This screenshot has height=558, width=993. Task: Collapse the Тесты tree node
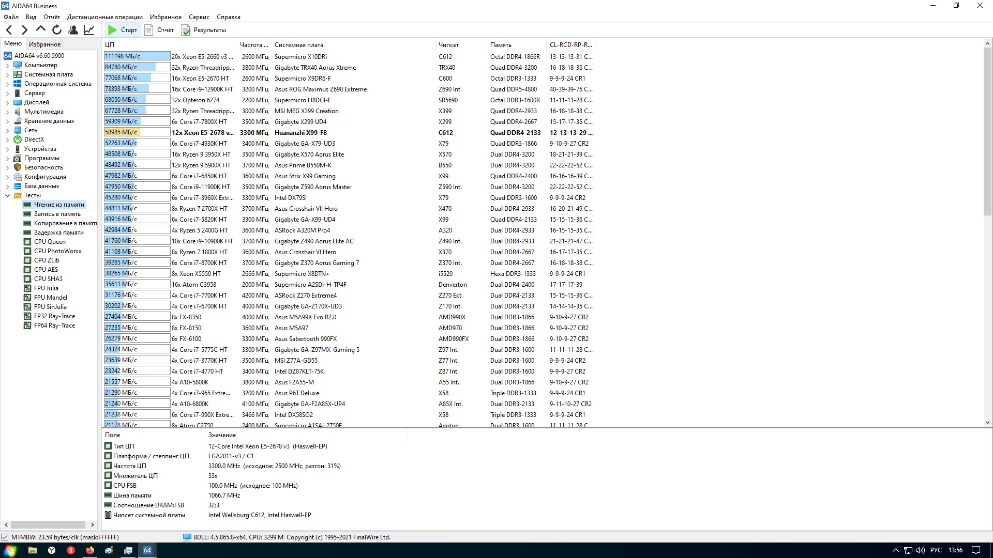8,196
